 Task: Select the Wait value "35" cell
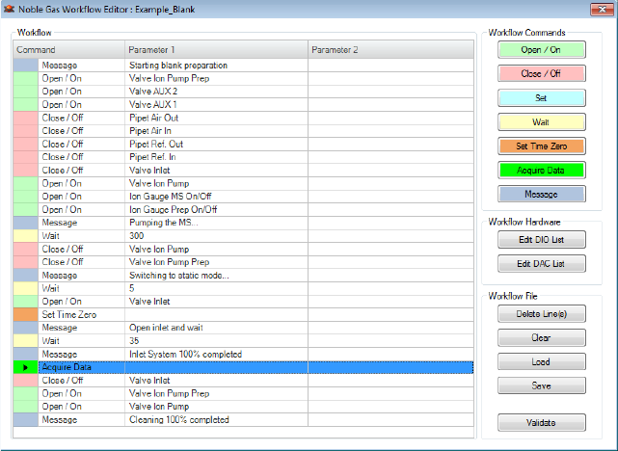point(216,341)
